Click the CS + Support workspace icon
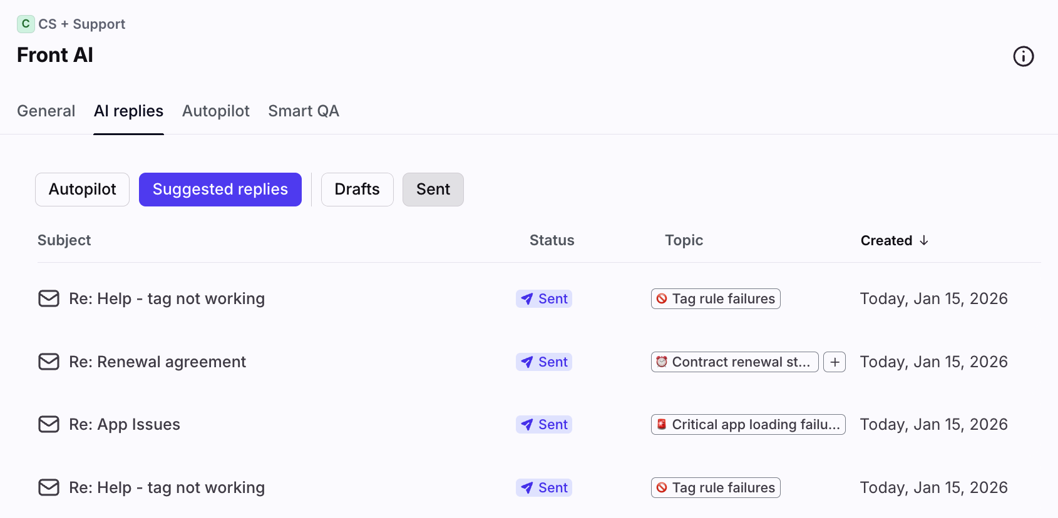 coord(25,24)
